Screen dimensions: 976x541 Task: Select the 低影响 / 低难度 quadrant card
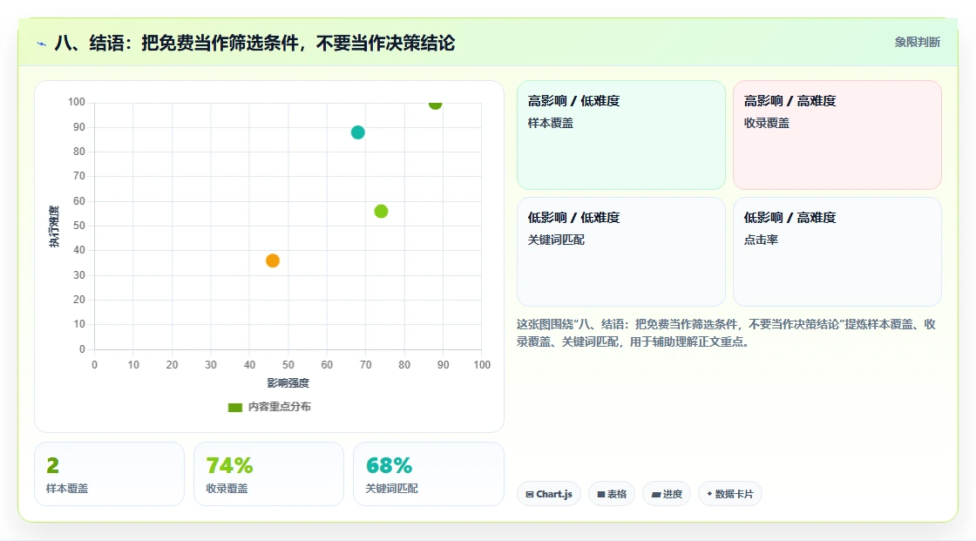pos(621,252)
